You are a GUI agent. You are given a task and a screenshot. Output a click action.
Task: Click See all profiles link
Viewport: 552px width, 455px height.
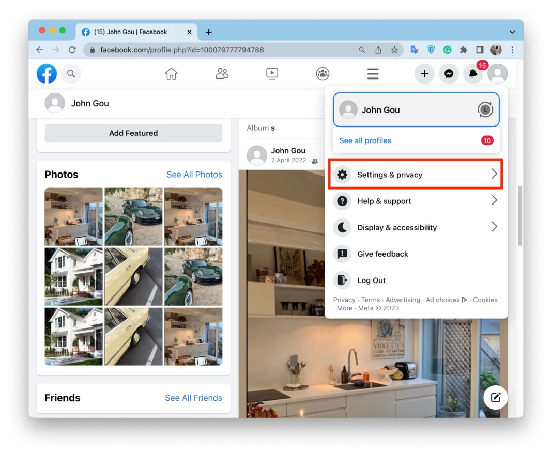(x=365, y=140)
